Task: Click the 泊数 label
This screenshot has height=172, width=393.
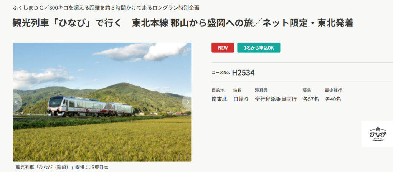Action: pyautogui.click(x=237, y=90)
